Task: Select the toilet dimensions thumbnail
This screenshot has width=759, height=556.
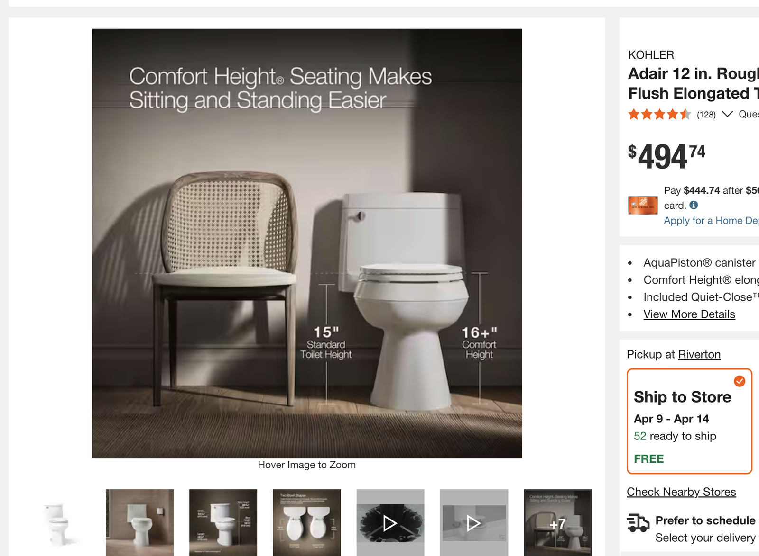Action: (x=223, y=523)
